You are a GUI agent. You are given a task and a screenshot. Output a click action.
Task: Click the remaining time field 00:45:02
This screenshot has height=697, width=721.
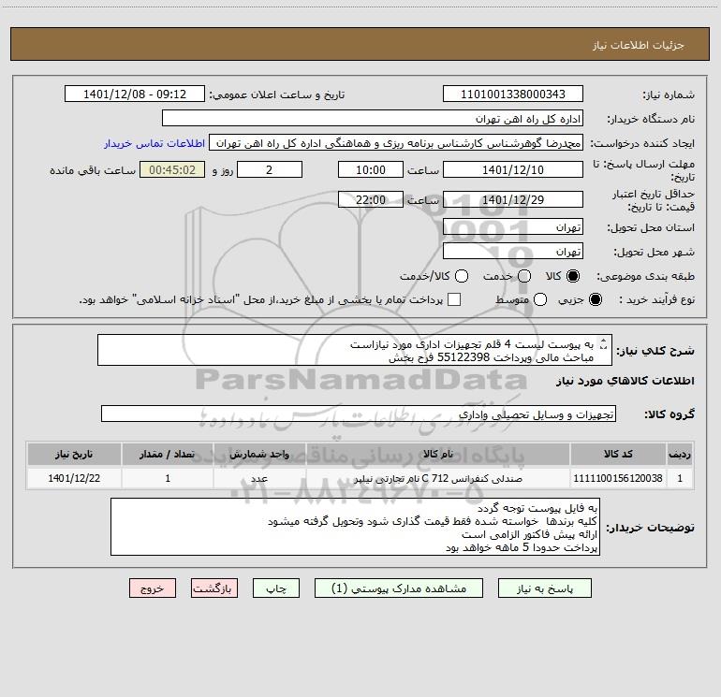point(172,169)
